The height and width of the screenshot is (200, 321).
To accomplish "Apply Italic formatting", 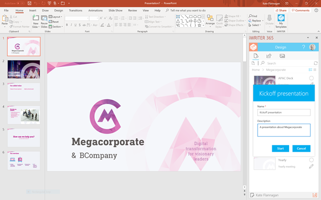I will pos(71,25).
